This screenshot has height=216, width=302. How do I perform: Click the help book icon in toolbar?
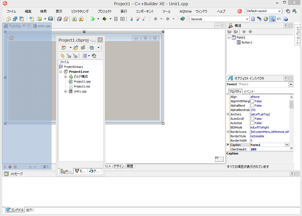coord(183,19)
